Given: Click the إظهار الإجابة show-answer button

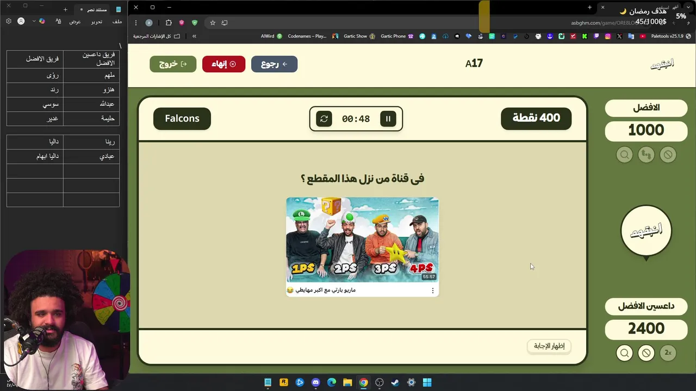Looking at the screenshot, I should (549, 346).
